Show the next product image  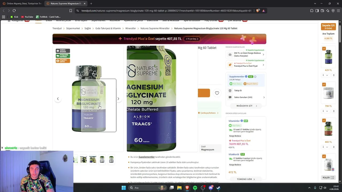click(118, 99)
